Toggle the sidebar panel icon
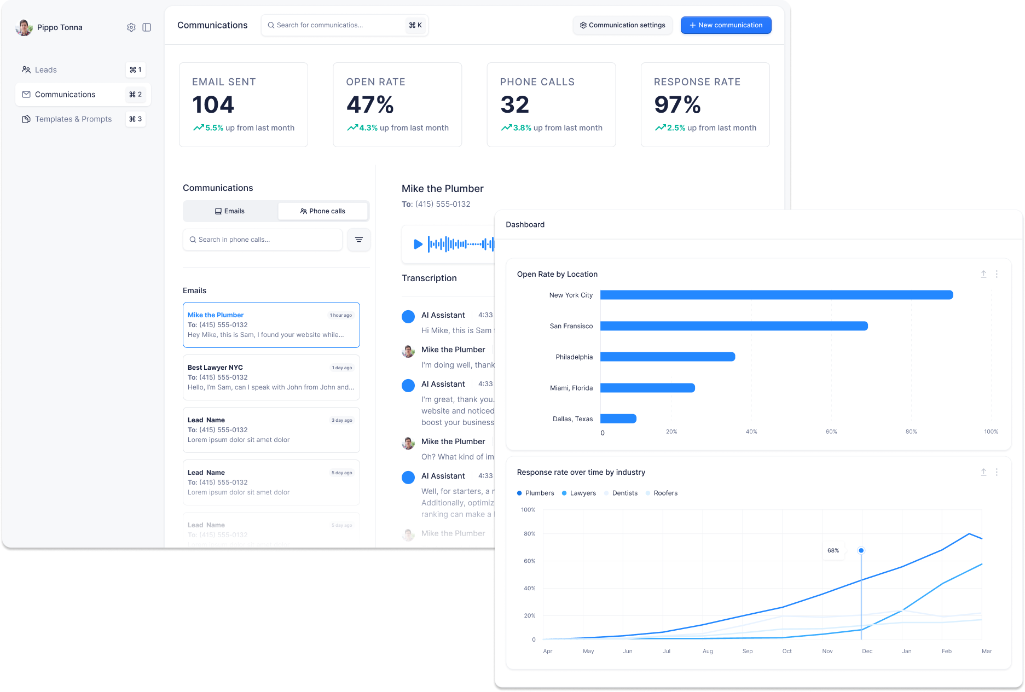1025x692 pixels. click(147, 27)
